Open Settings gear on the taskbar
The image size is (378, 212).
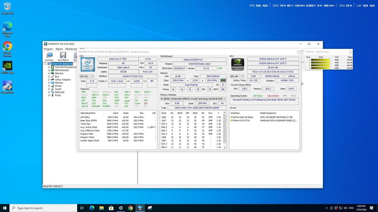[121, 208]
